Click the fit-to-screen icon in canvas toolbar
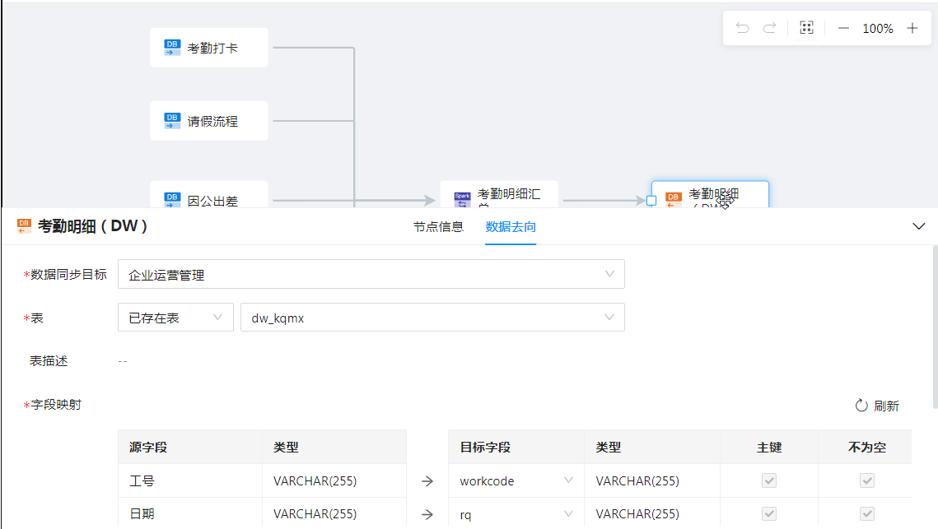Image resolution: width=938 pixels, height=529 pixels. click(x=806, y=28)
